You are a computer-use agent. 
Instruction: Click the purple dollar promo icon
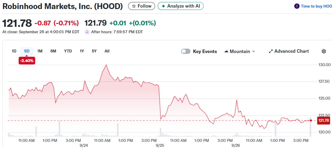click(x=297, y=6)
